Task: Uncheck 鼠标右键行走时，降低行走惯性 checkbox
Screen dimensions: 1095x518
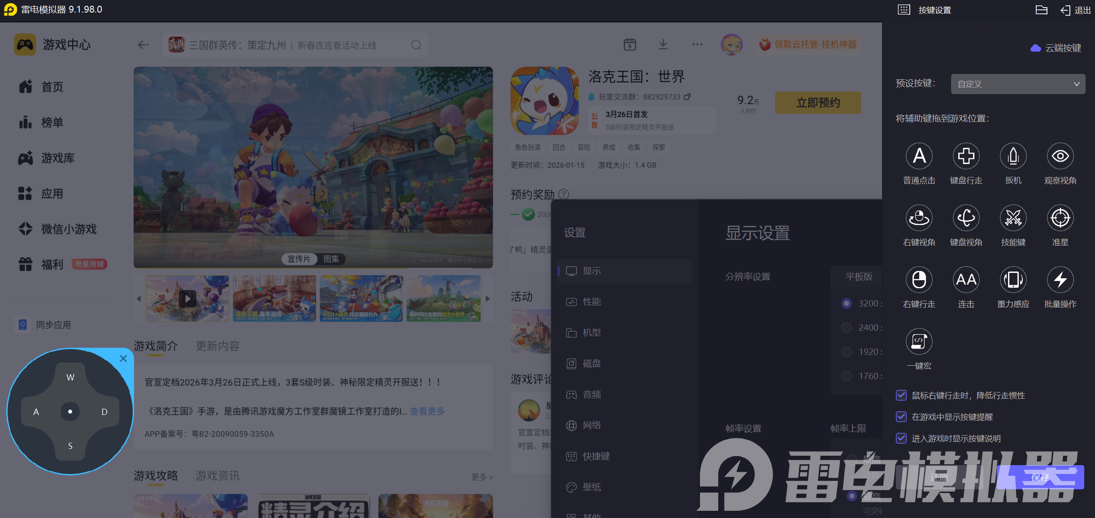Action: click(x=901, y=395)
